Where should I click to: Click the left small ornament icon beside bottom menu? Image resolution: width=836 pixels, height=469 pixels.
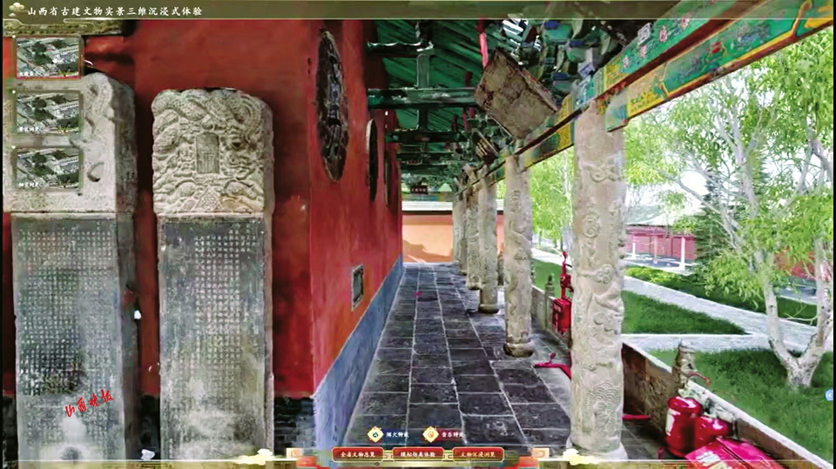coord(294,453)
